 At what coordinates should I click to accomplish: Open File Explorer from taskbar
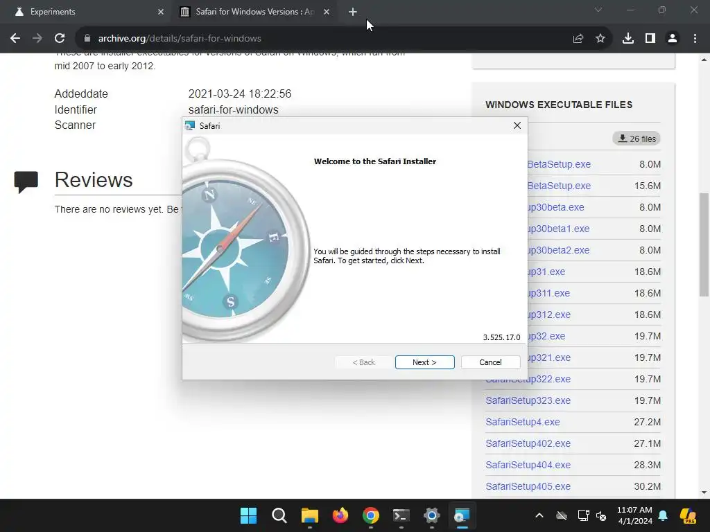tap(310, 515)
